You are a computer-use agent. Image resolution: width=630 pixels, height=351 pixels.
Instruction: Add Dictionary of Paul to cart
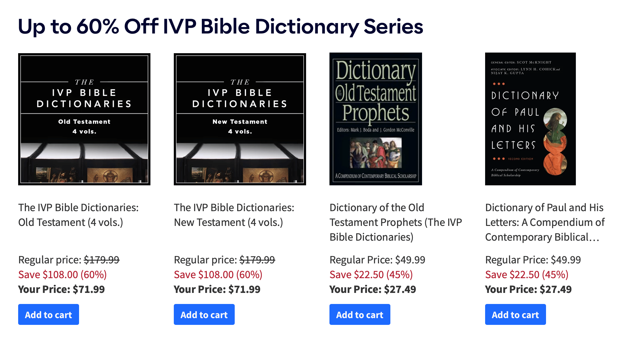click(516, 314)
